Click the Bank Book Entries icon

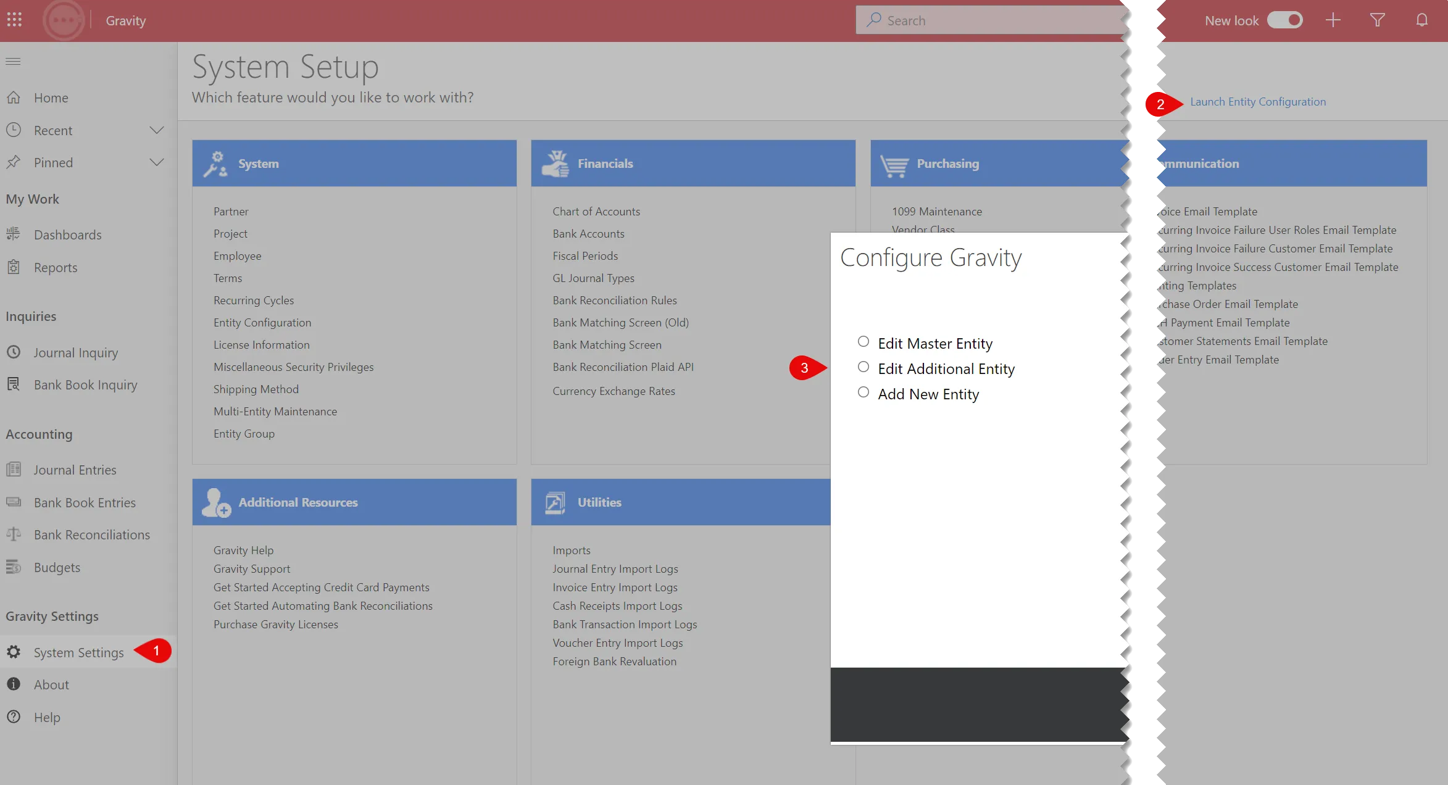point(14,502)
